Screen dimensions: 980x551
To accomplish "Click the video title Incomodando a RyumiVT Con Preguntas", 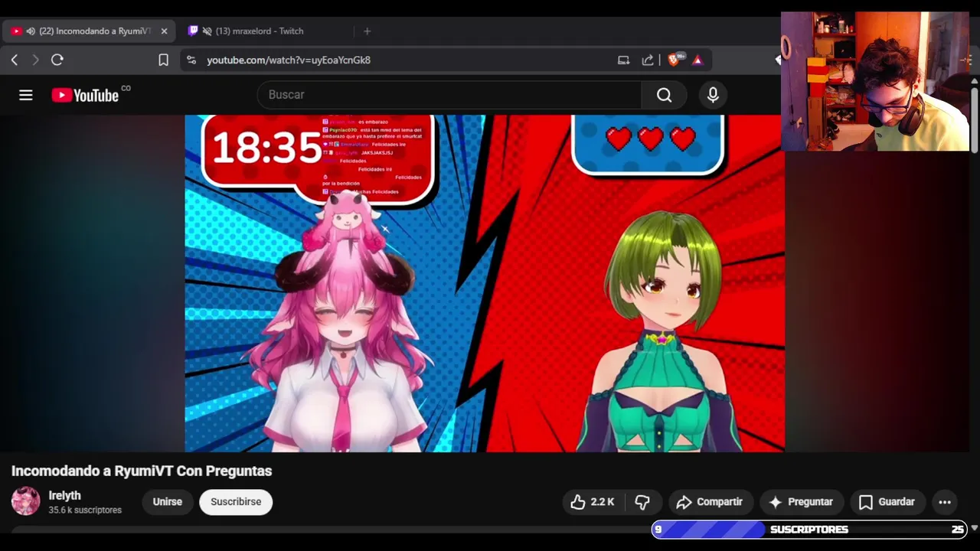I will coord(142,471).
